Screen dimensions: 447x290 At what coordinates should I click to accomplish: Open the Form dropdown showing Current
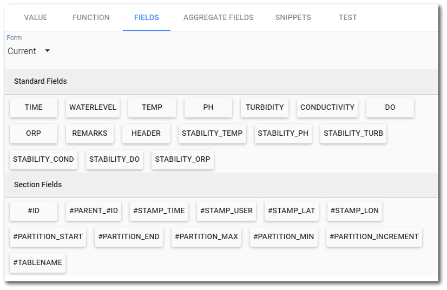tap(29, 51)
